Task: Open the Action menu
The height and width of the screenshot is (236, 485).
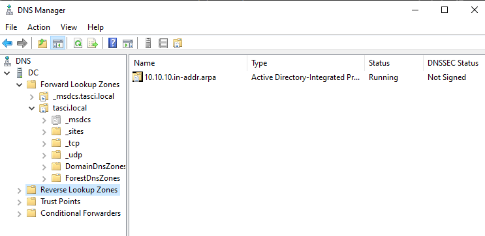Action: point(39,27)
